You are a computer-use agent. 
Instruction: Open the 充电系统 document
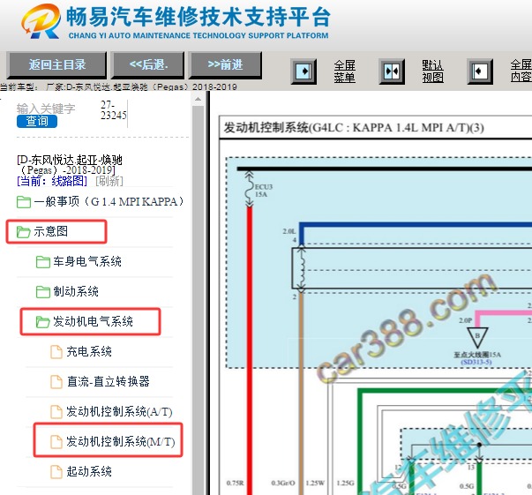pos(89,351)
